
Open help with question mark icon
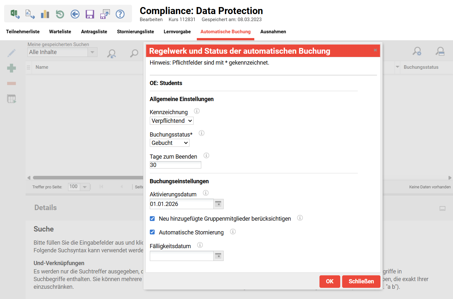coord(120,14)
